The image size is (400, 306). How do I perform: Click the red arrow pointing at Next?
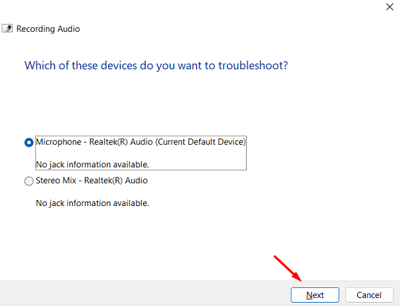288,267
